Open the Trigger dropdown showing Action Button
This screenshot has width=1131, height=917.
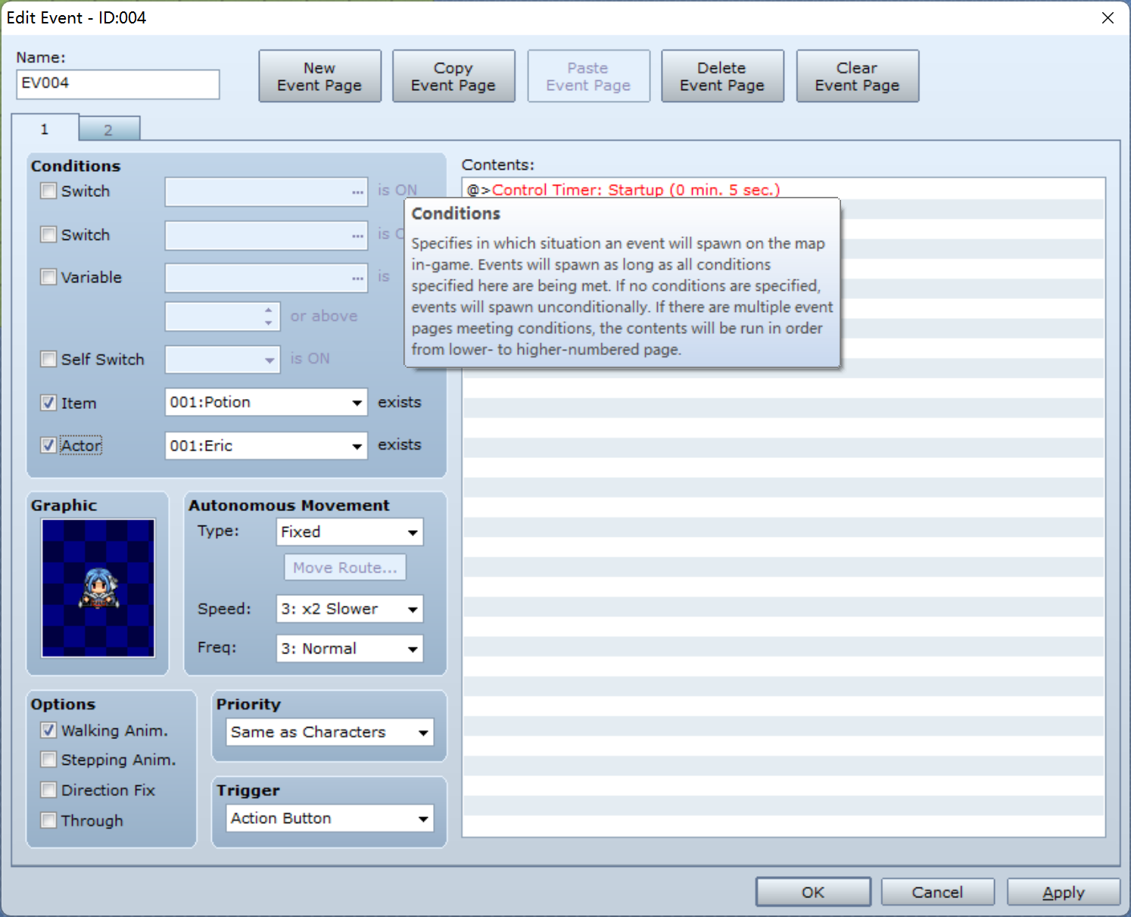click(330, 818)
